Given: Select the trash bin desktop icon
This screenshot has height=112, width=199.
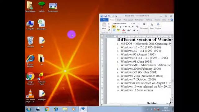Looking at the screenshot, I should [x=30, y=42].
